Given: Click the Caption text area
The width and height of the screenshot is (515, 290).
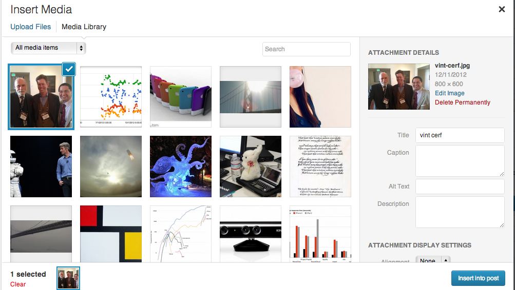Looking at the screenshot, I should (x=460, y=161).
